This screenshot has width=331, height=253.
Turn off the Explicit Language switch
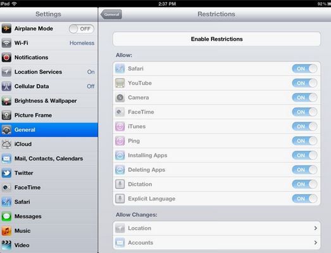coord(304,198)
